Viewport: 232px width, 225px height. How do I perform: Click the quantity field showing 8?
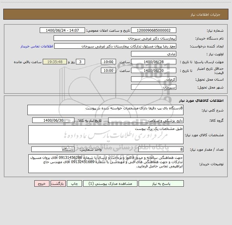click(x=161, y=149)
